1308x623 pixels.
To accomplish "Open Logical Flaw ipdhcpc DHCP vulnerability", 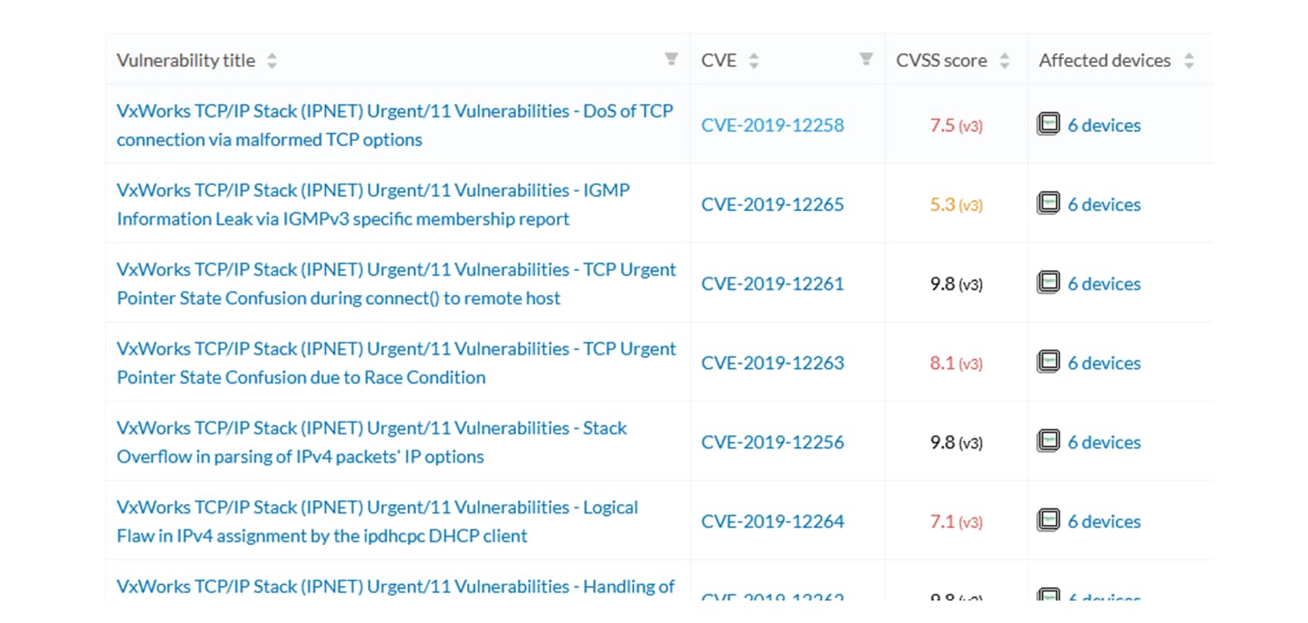I will 377,521.
